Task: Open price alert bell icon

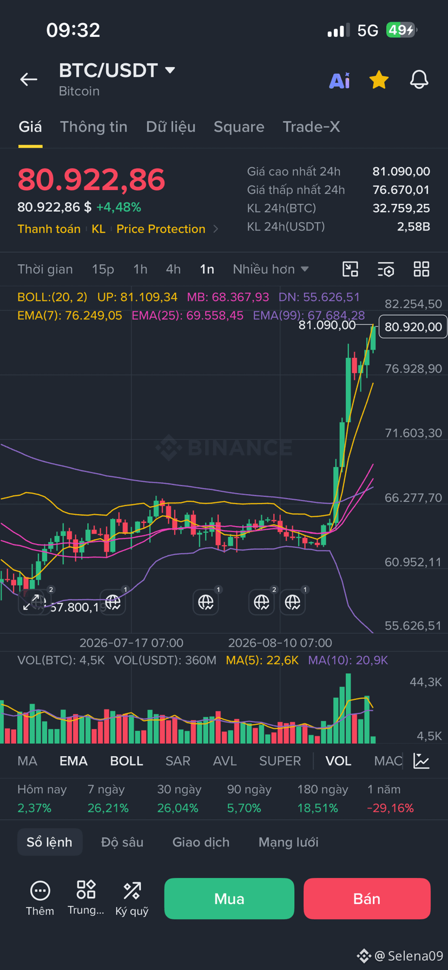Action: point(419,80)
